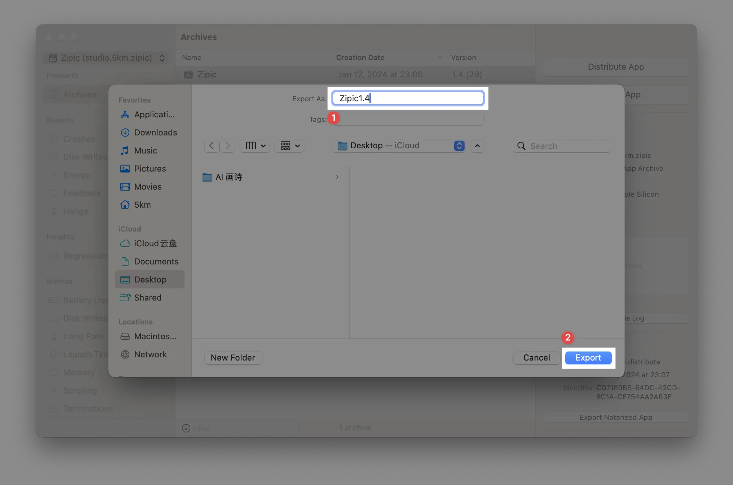Image resolution: width=733 pixels, height=485 pixels.
Task: Click the Version column header in Organizer
Action: (463, 57)
